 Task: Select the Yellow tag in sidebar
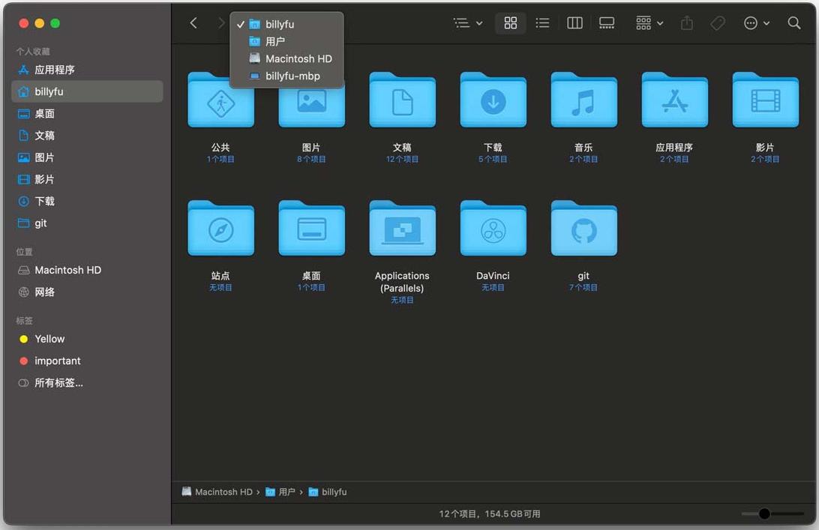pyautogui.click(x=49, y=339)
